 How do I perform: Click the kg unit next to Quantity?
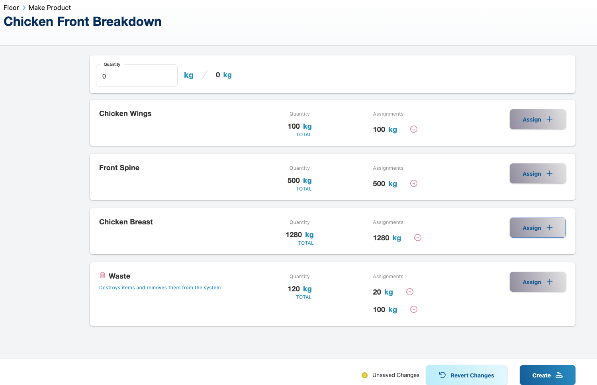point(189,75)
